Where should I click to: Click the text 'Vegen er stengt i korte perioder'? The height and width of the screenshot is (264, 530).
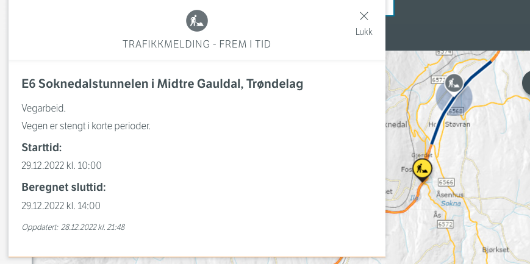(86, 126)
